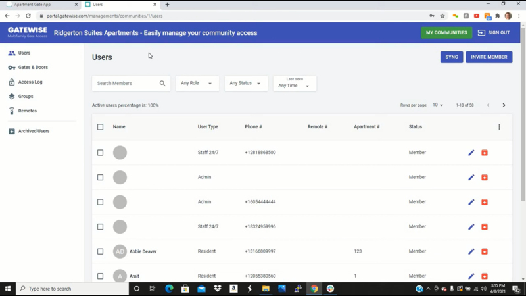Open File Explorer from taskbar

(x=266, y=289)
